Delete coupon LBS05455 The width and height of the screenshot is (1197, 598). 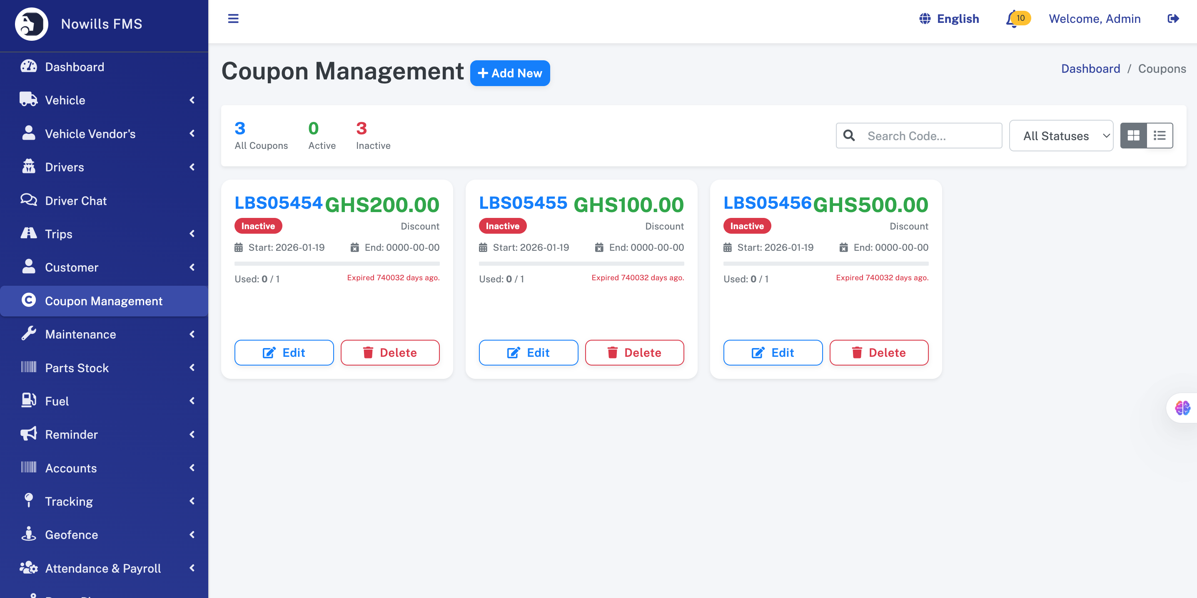tap(634, 353)
